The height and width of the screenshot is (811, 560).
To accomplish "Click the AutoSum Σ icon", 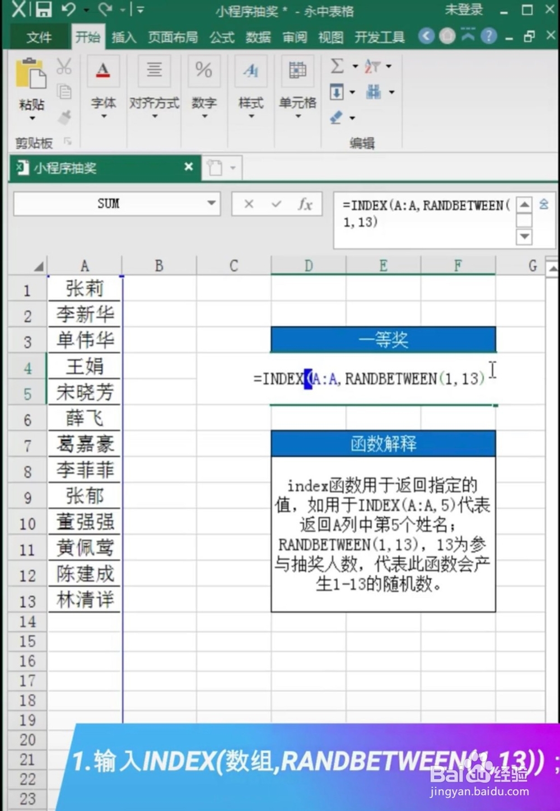I will coord(337,65).
